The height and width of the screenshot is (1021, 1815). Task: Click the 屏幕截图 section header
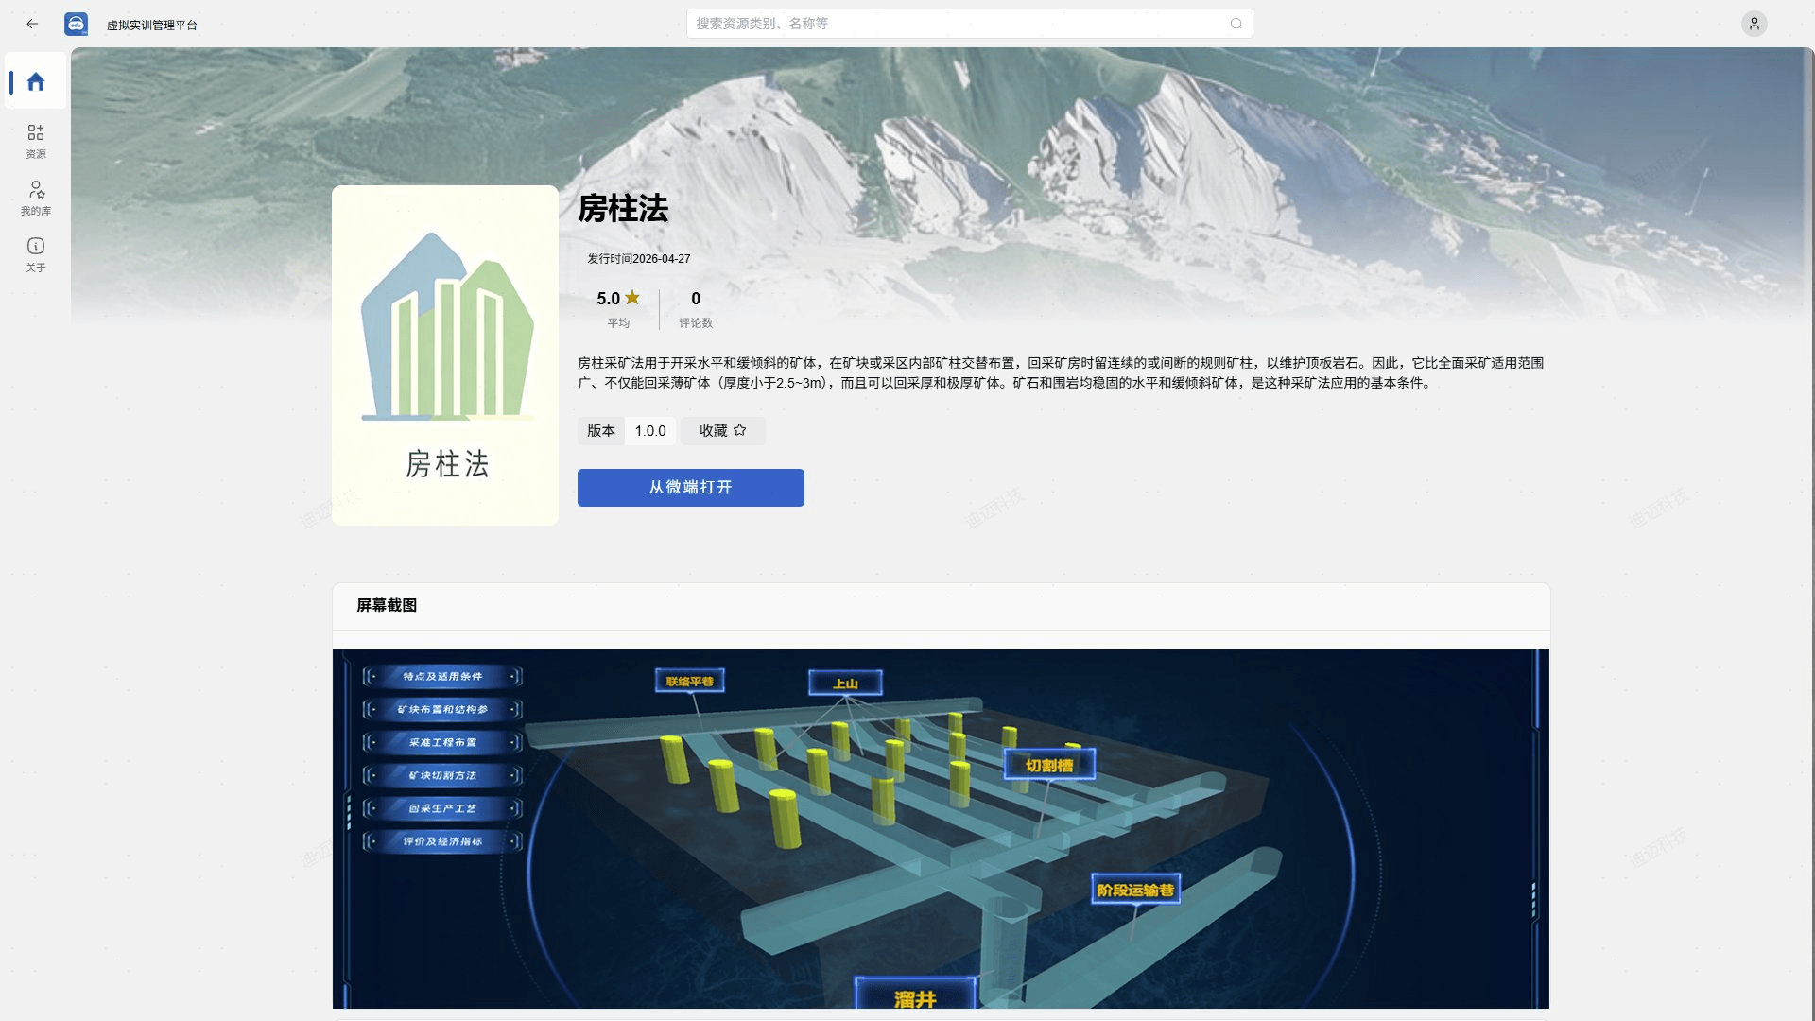point(387,605)
